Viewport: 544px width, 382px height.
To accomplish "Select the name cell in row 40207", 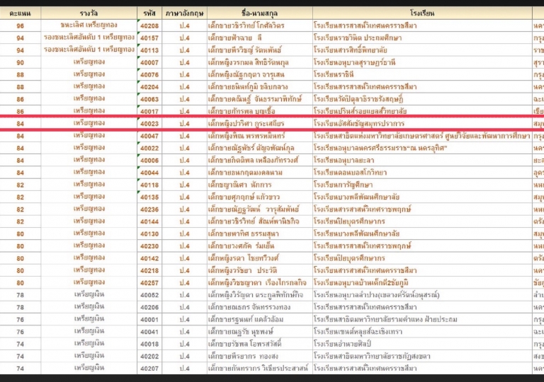I will click(x=260, y=369).
